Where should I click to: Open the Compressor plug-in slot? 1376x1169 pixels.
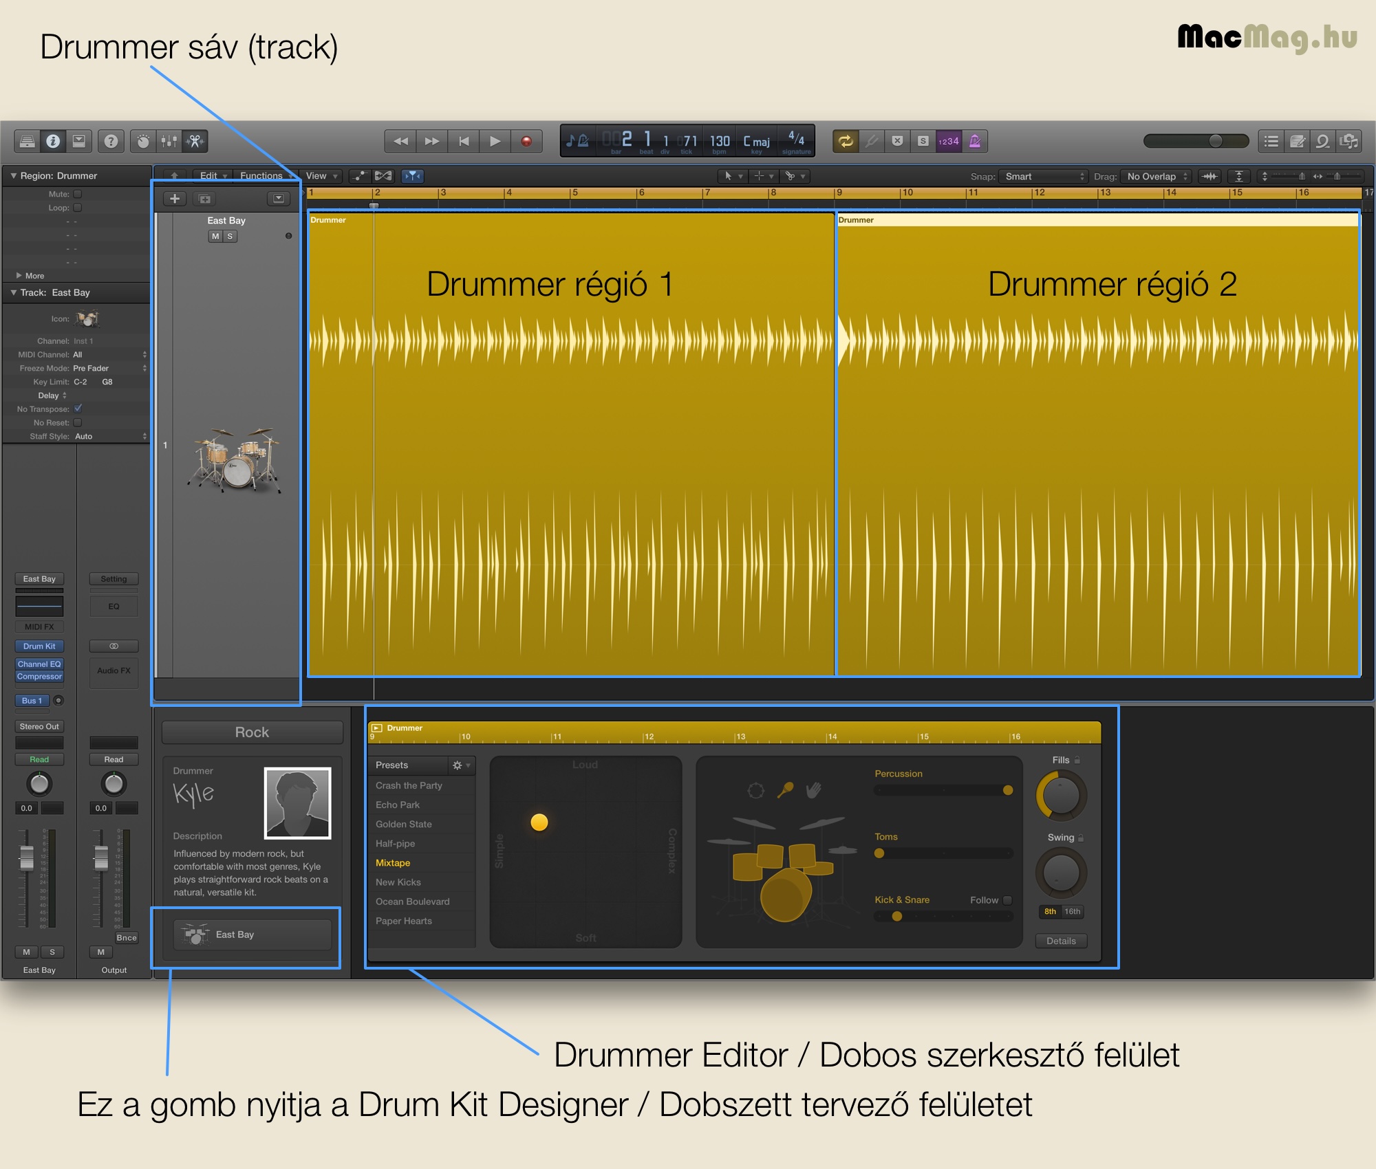[39, 677]
